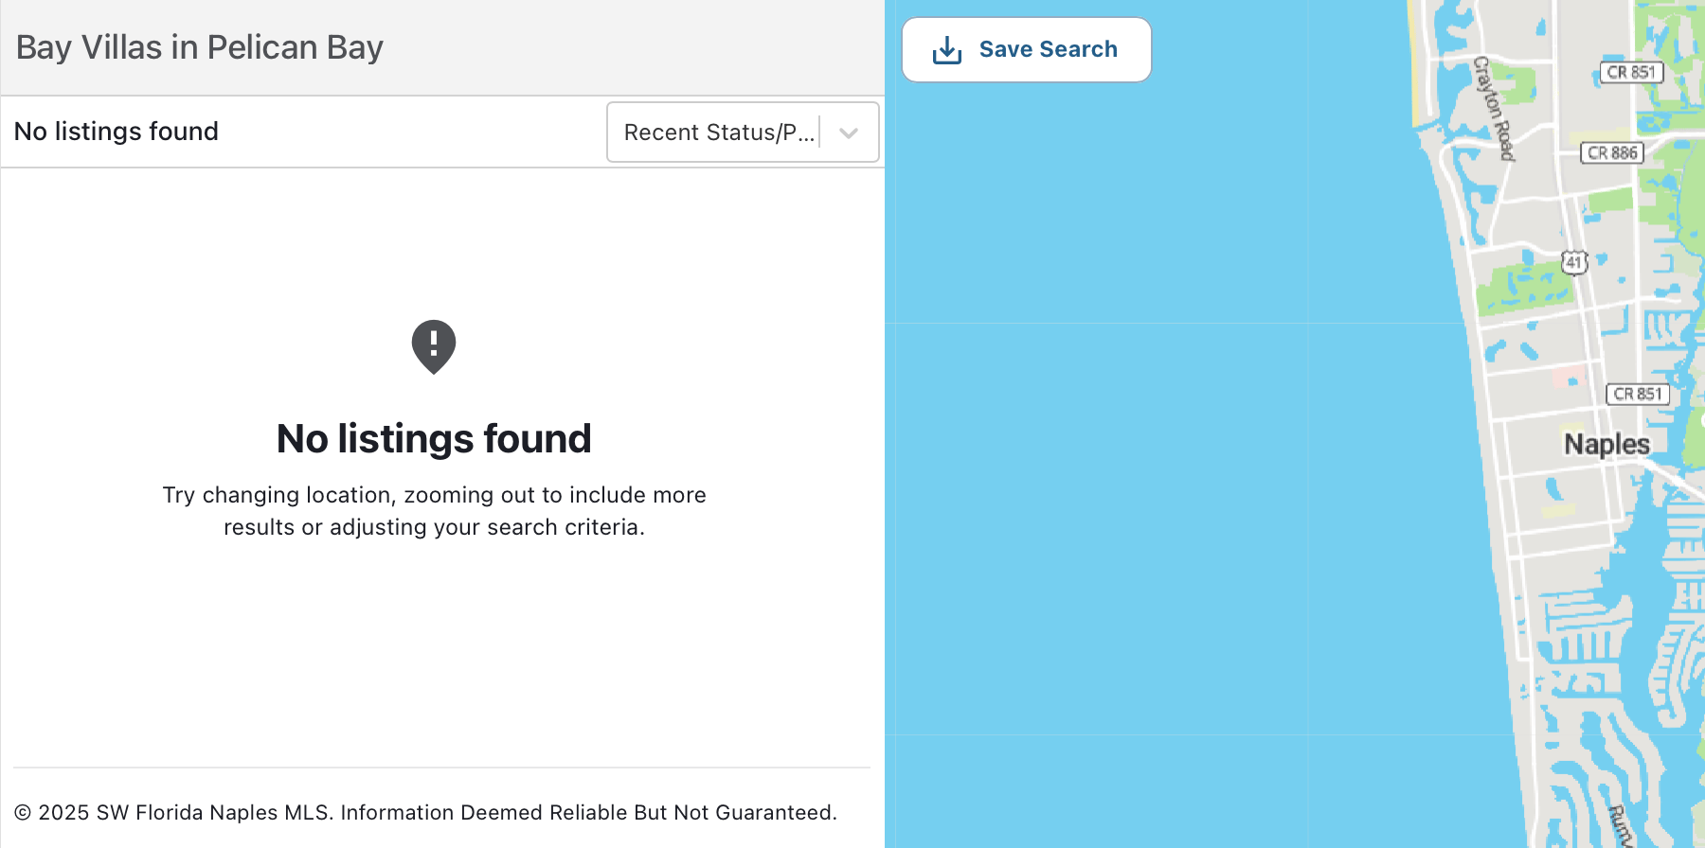Click the bold No listings found heading
This screenshot has height=848, width=1705.
(434, 439)
